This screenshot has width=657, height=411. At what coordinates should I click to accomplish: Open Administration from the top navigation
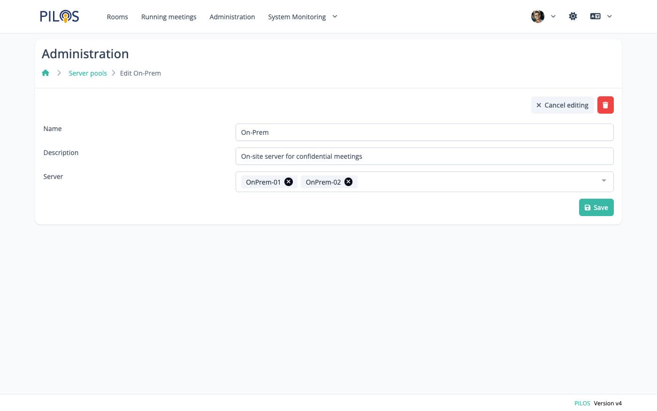[232, 17]
